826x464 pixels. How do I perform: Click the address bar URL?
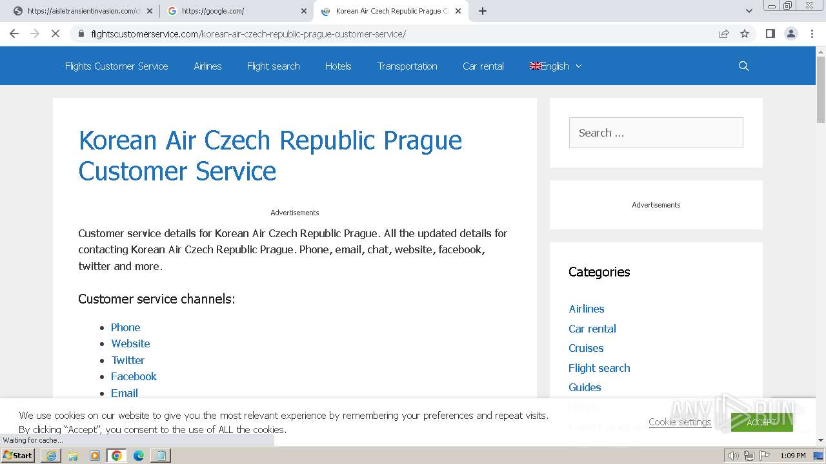pos(248,34)
